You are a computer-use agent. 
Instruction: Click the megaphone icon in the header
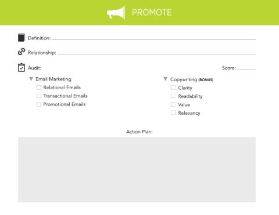pyautogui.click(x=116, y=13)
